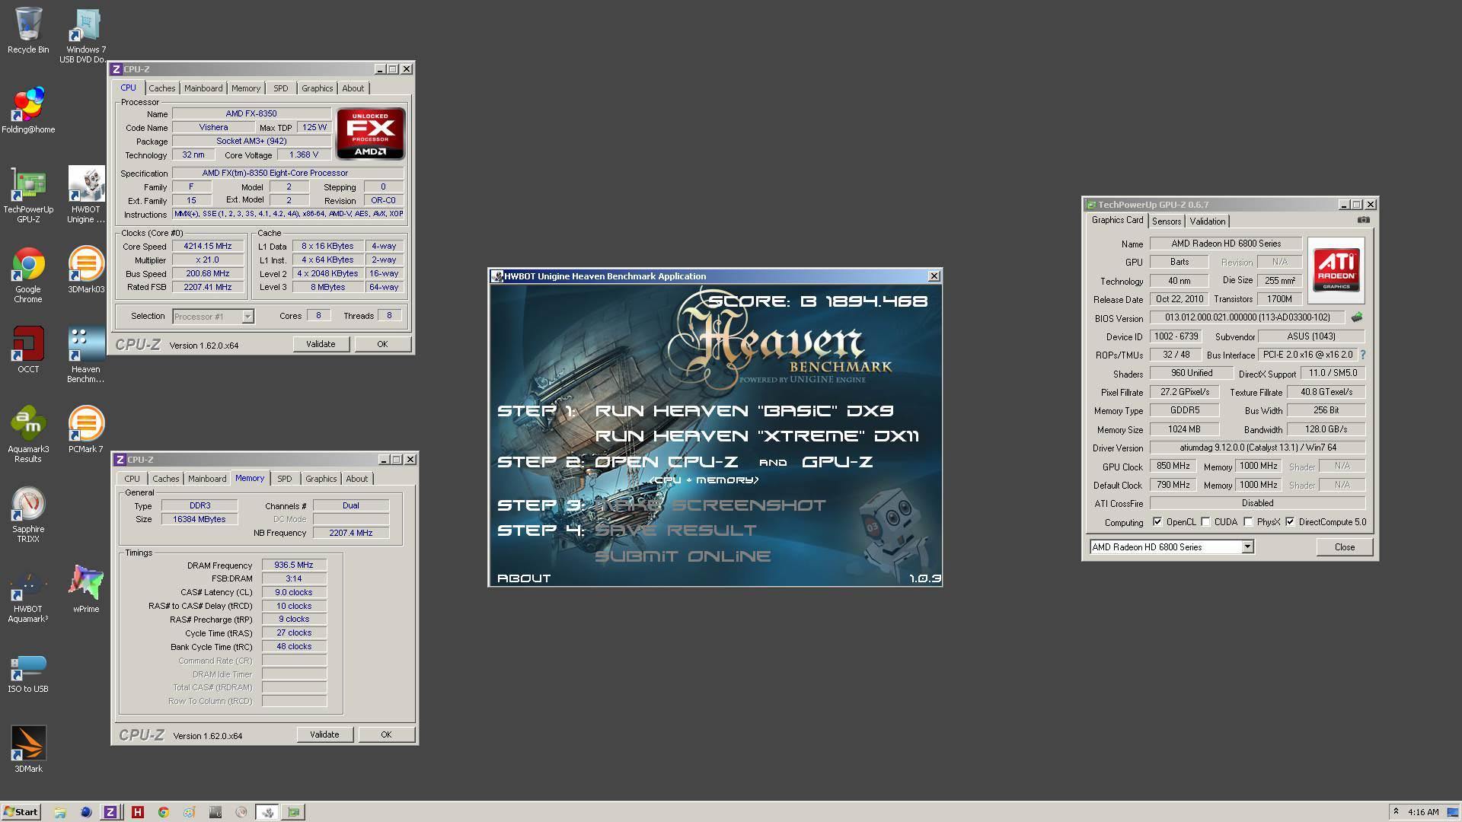Switch to Validation tab in GPU-Z
This screenshot has width=1462, height=822.
click(1208, 221)
